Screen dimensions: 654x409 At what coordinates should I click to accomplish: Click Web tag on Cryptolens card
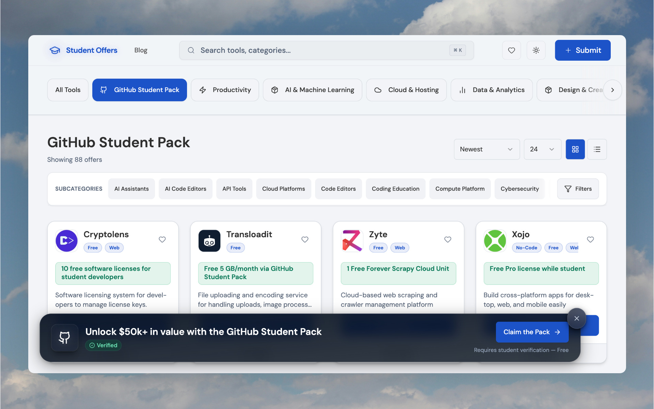pos(114,248)
